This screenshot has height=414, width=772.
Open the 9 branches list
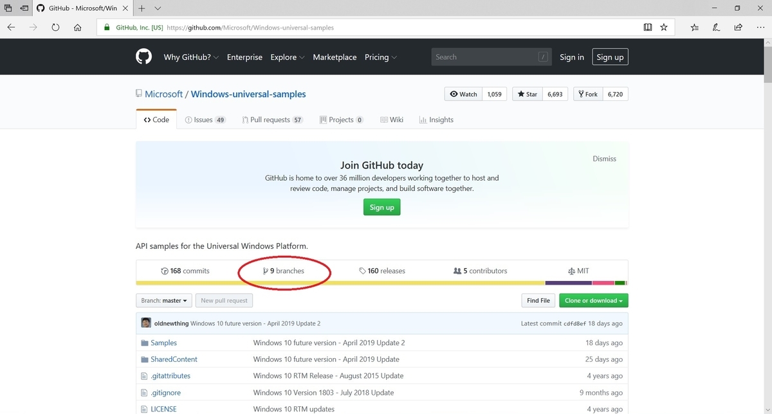(x=284, y=271)
